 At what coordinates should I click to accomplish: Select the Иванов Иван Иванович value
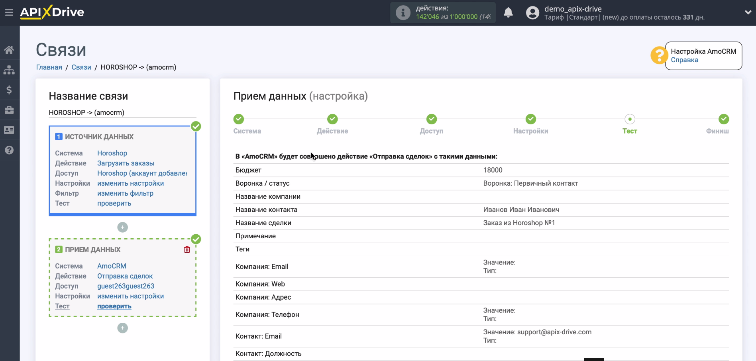pyautogui.click(x=521, y=210)
